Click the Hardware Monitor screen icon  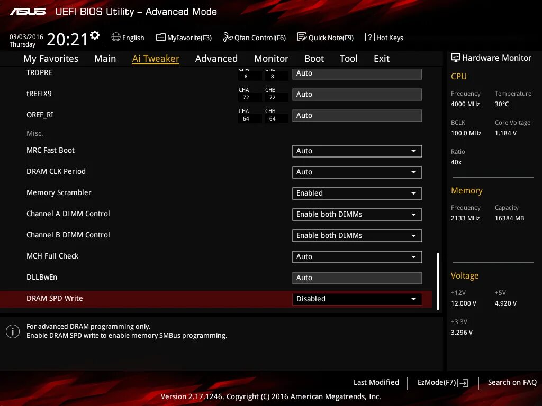[x=456, y=58]
